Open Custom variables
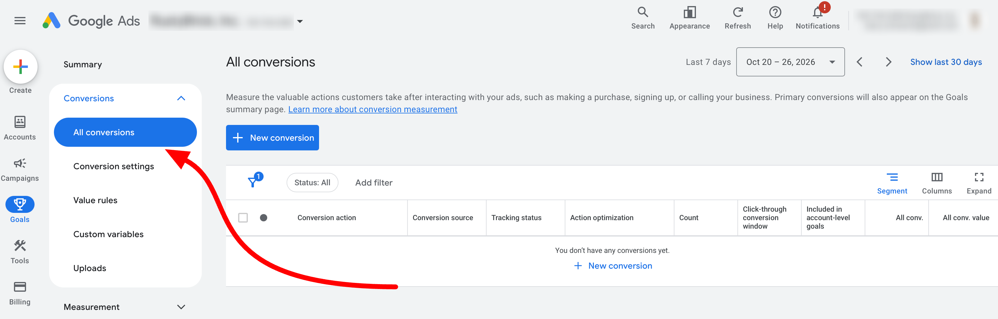998x319 pixels. [x=108, y=234]
